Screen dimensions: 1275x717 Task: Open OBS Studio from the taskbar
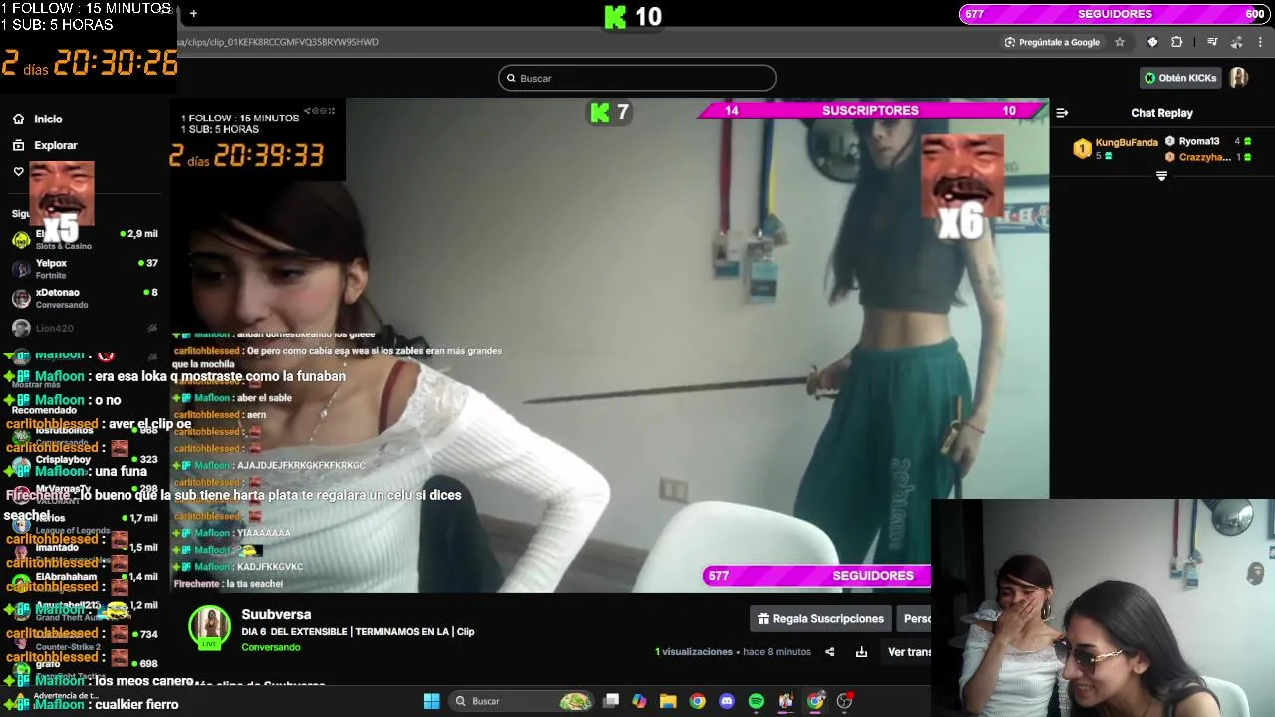coord(845,701)
